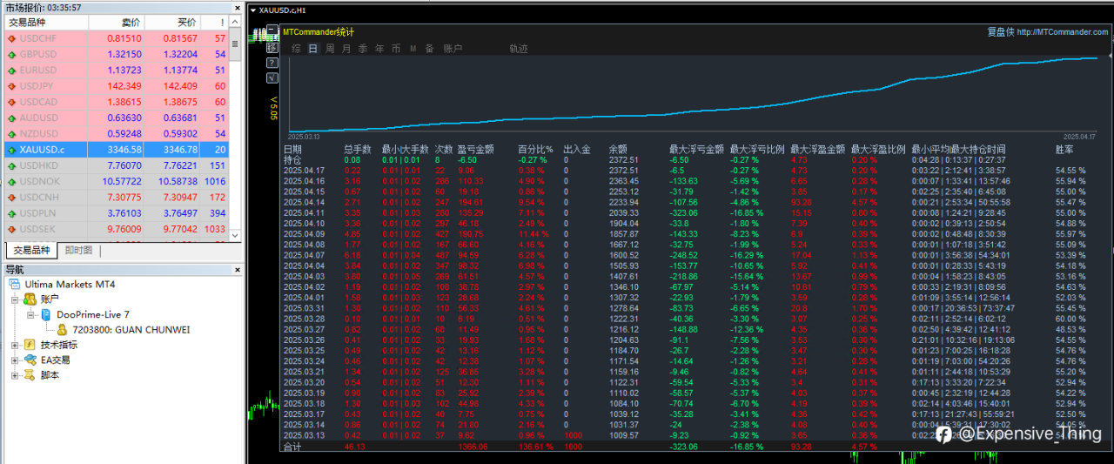Click the 移 move icon on chart
This screenshot has height=464, width=1114.
pyautogui.click(x=272, y=48)
